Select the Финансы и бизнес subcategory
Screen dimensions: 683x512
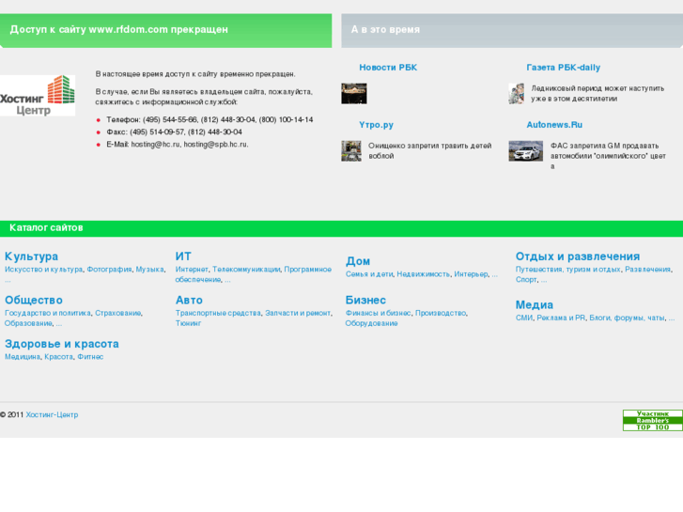[378, 313]
